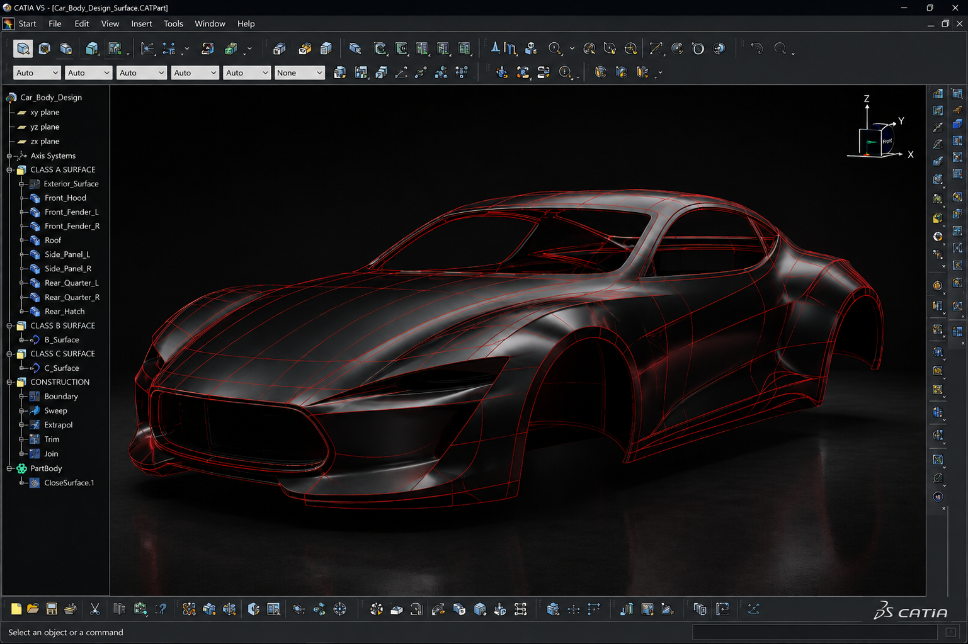Collapse the CLASS A SURFACE node
Image resolution: width=968 pixels, height=644 pixels.
coord(9,170)
